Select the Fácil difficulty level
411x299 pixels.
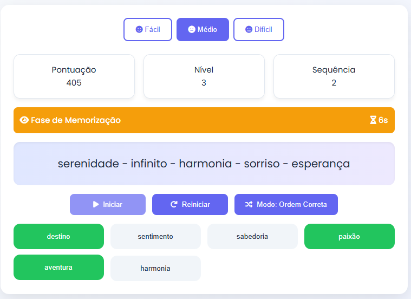pyautogui.click(x=148, y=30)
